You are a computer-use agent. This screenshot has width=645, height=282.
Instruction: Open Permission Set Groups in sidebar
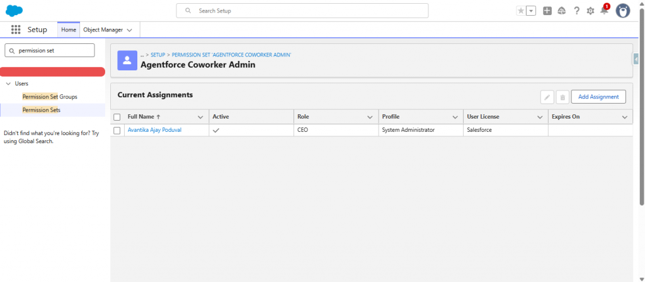click(50, 97)
